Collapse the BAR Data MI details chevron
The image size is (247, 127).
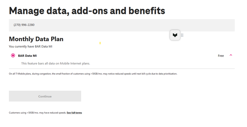coord(231,55)
